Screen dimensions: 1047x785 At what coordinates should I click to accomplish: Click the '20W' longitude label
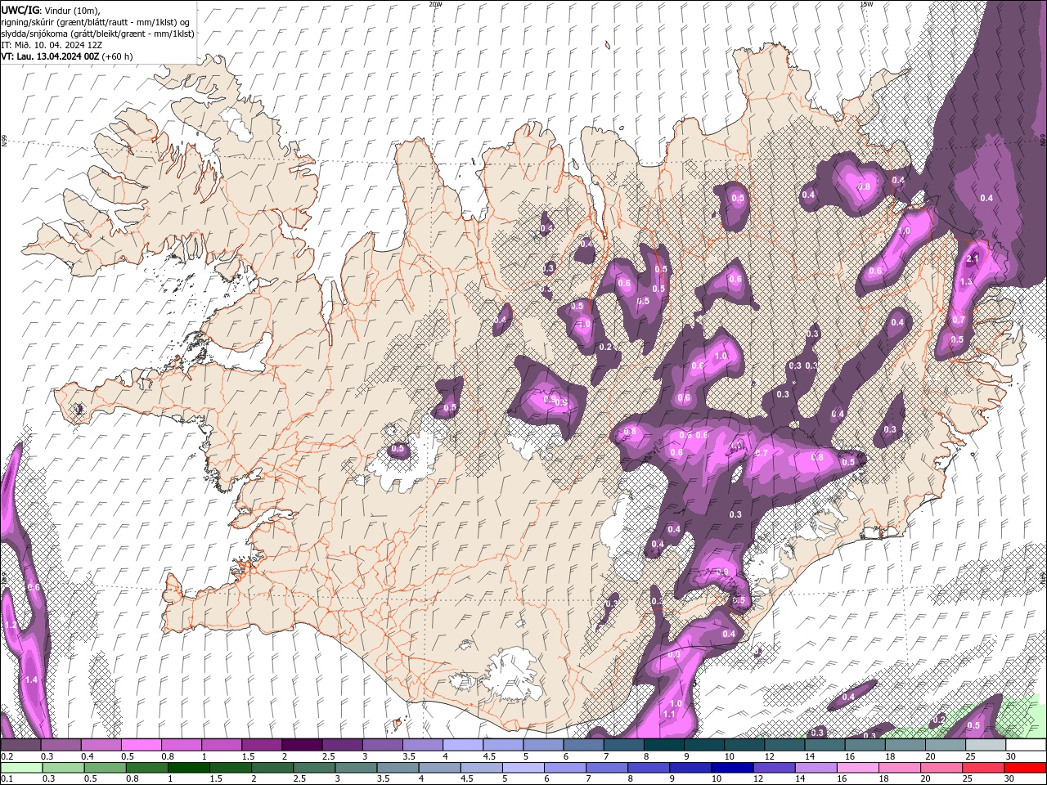coord(435,4)
